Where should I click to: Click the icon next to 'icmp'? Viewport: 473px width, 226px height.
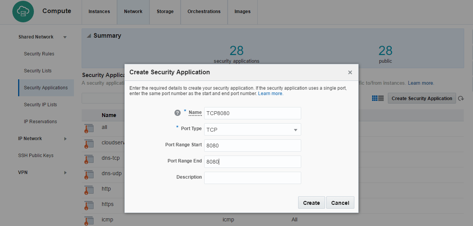tap(89, 220)
